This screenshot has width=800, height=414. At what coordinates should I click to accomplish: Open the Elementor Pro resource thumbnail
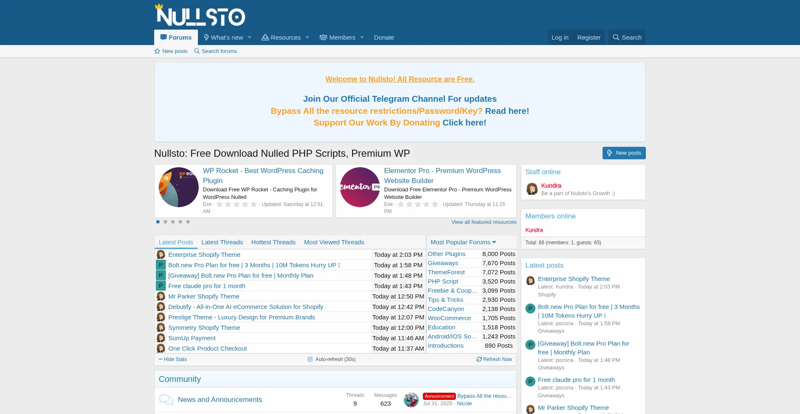click(x=360, y=187)
